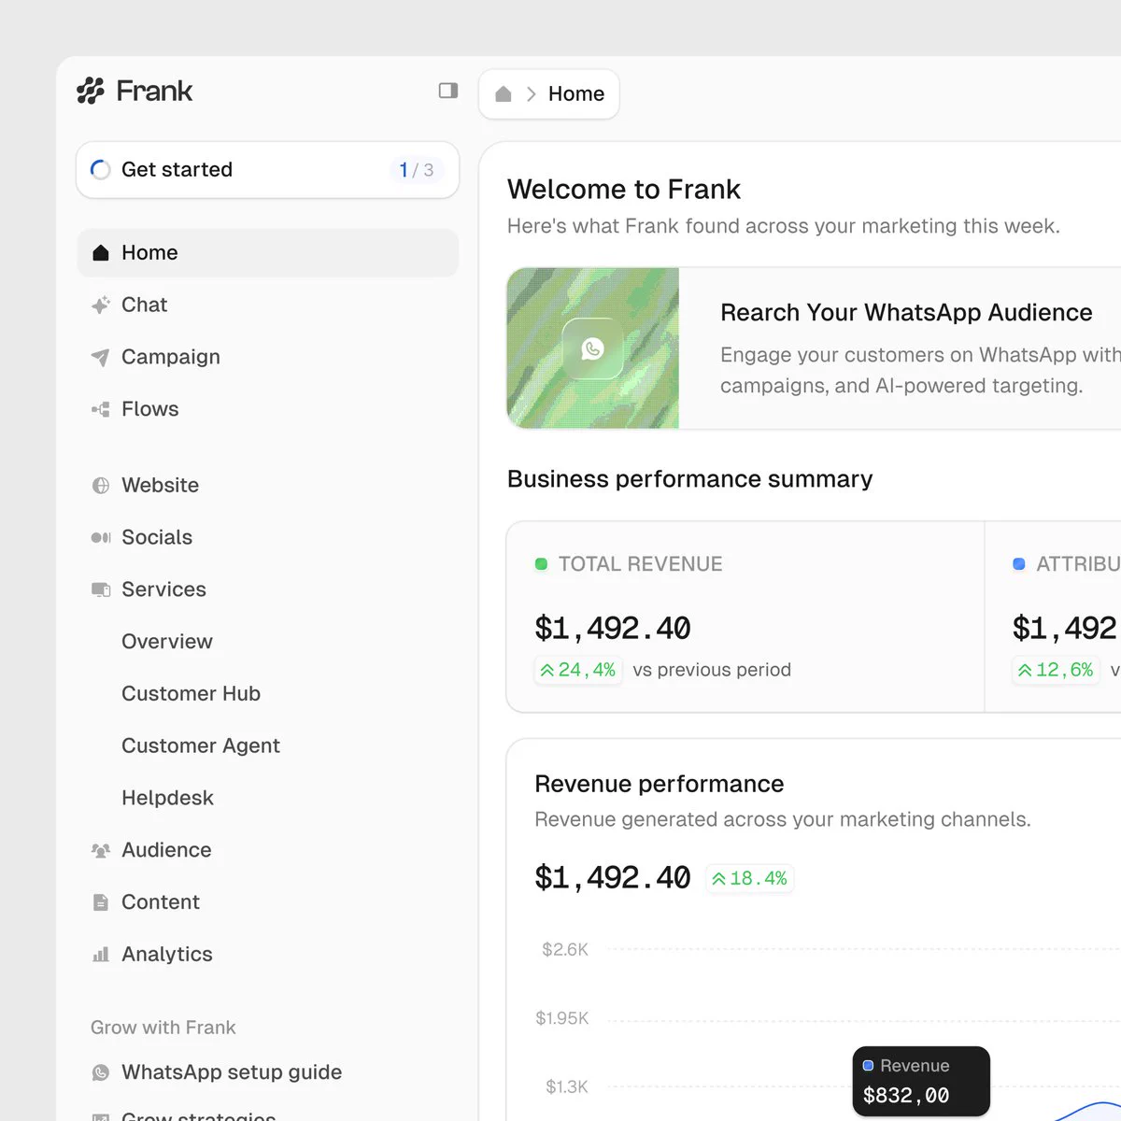This screenshot has height=1121, width=1121.
Task: Click the WhatsApp banner thumbnail image
Action: pyautogui.click(x=593, y=348)
